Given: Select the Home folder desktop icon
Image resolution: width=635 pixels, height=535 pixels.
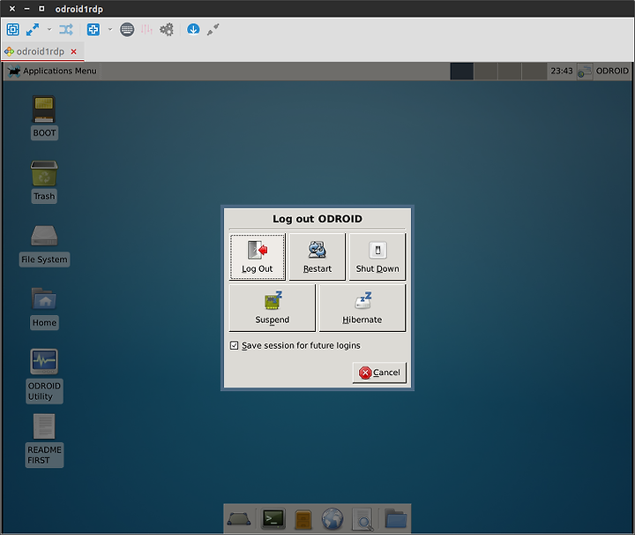Looking at the screenshot, I should pyautogui.click(x=44, y=308).
